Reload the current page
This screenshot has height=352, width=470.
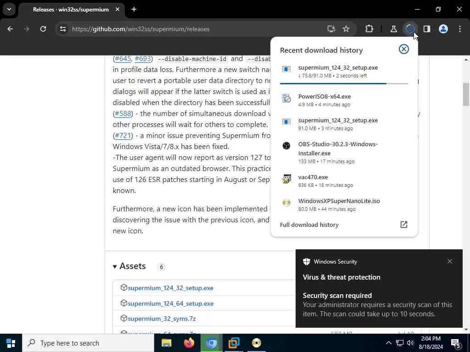[43, 29]
